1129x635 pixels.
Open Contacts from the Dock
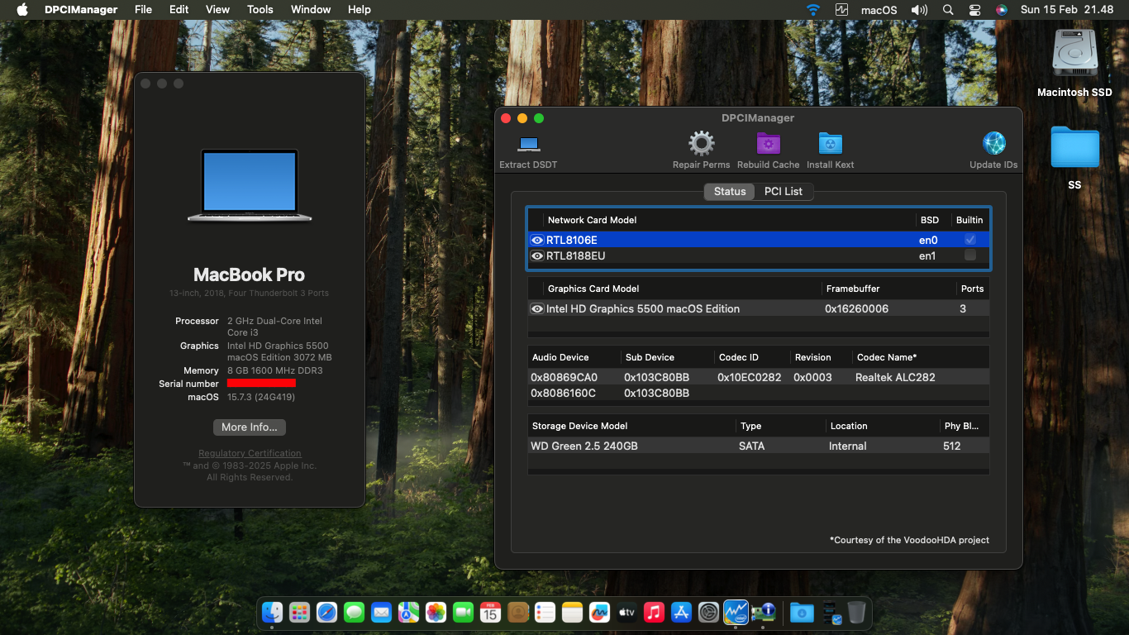point(517,612)
